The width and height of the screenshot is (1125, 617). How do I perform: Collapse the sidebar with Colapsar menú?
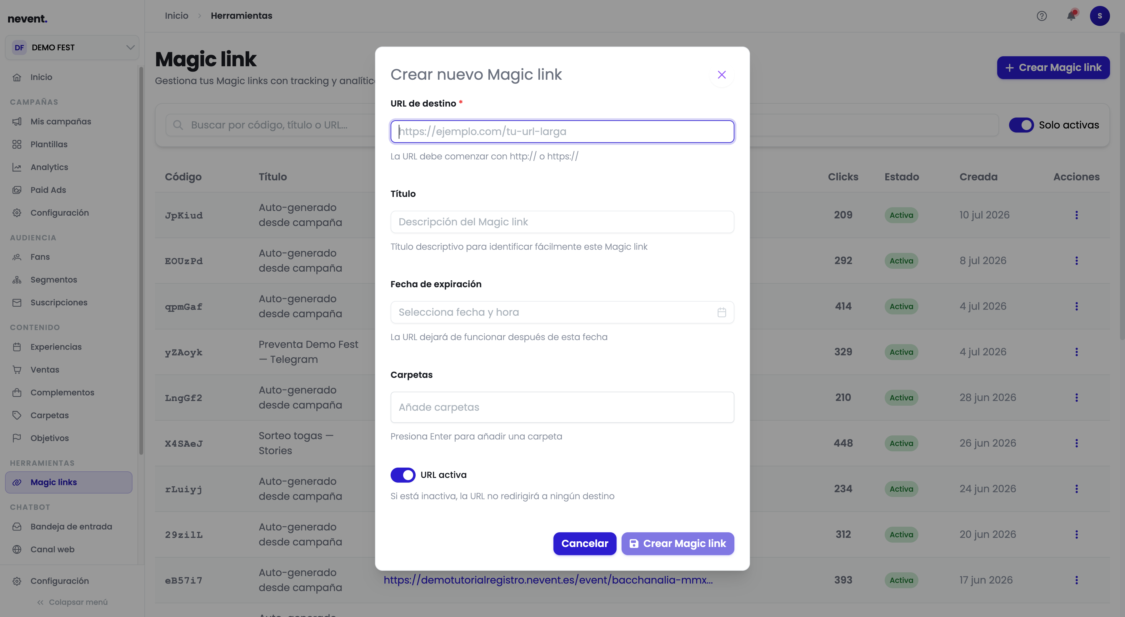pos(72,602)
